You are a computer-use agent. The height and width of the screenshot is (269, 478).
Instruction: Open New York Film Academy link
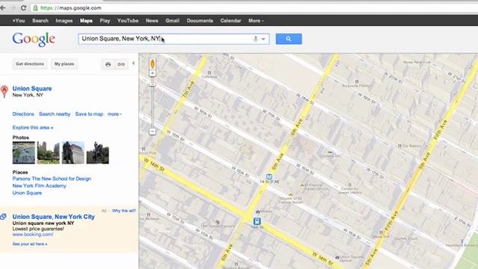39,186
